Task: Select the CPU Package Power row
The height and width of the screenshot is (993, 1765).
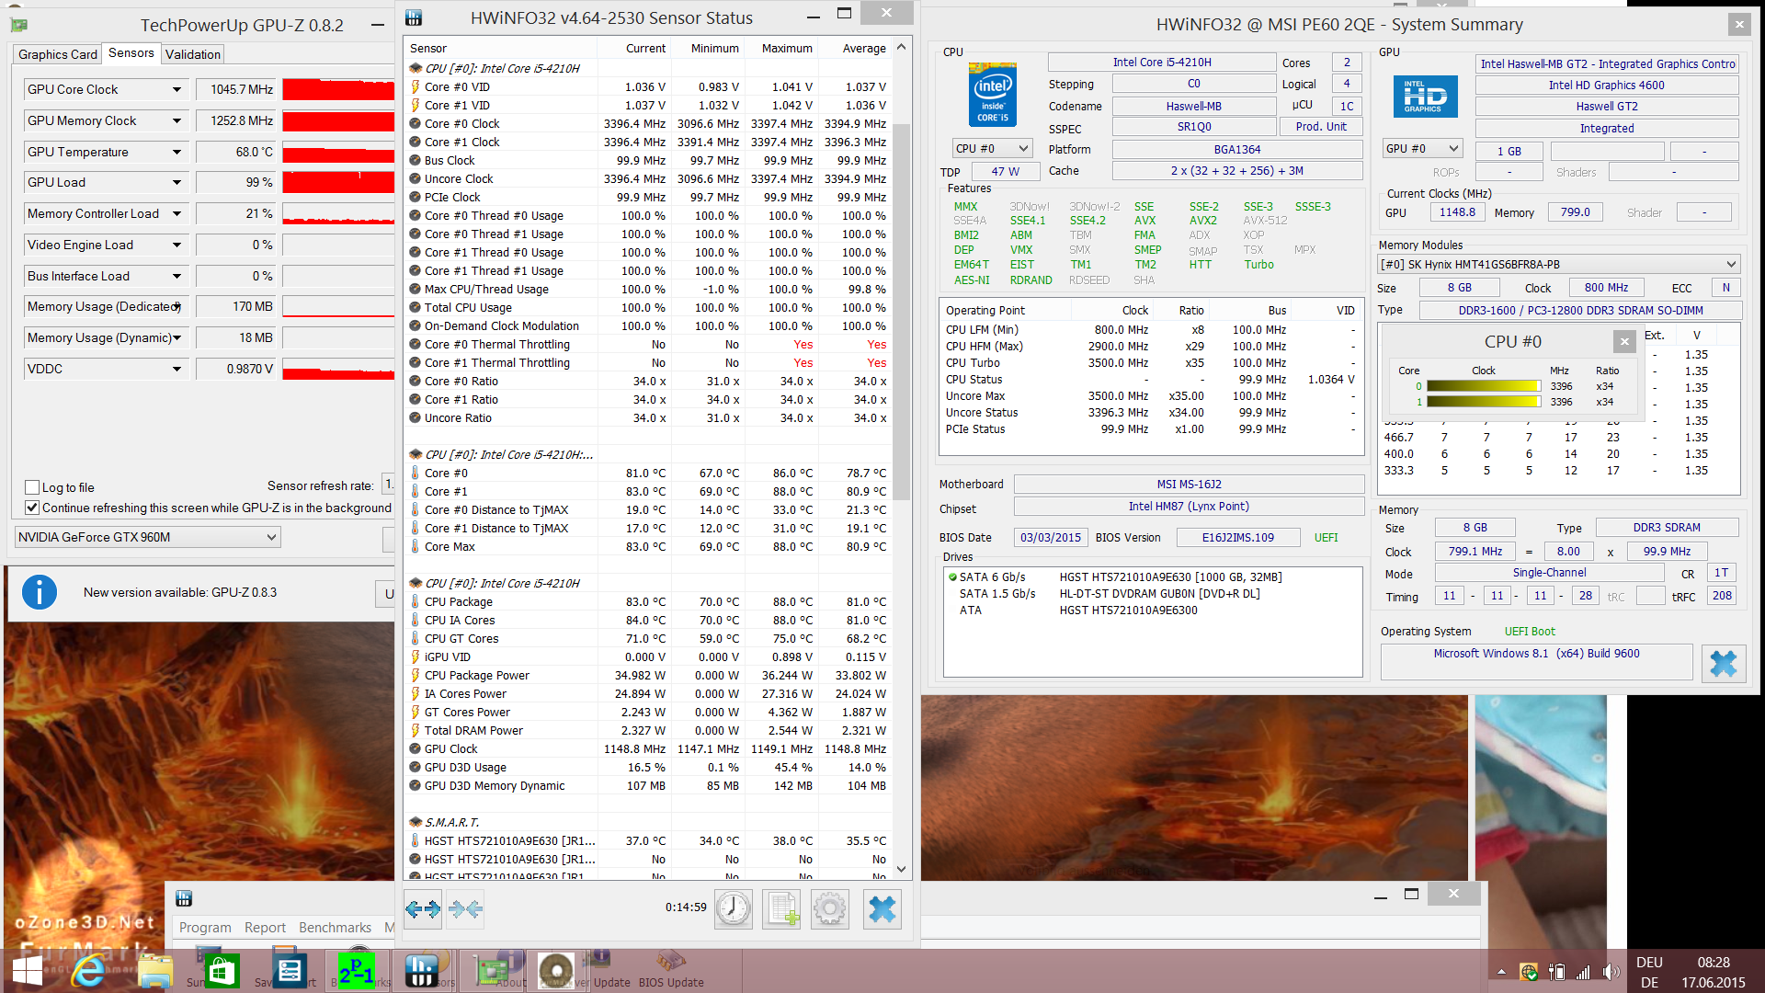Action: (649, 675)
